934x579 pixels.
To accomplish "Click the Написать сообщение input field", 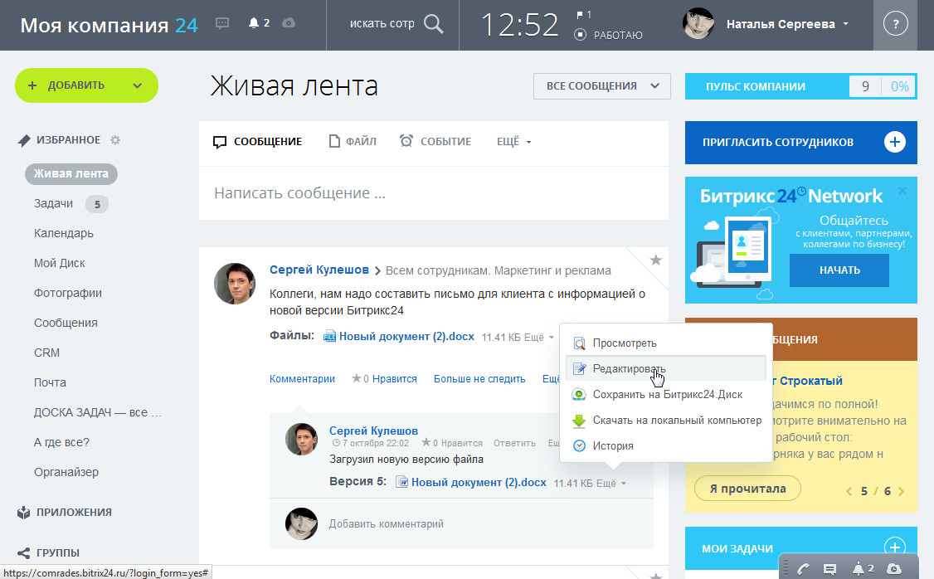I will pyautogui.click(x=434, y=193).
